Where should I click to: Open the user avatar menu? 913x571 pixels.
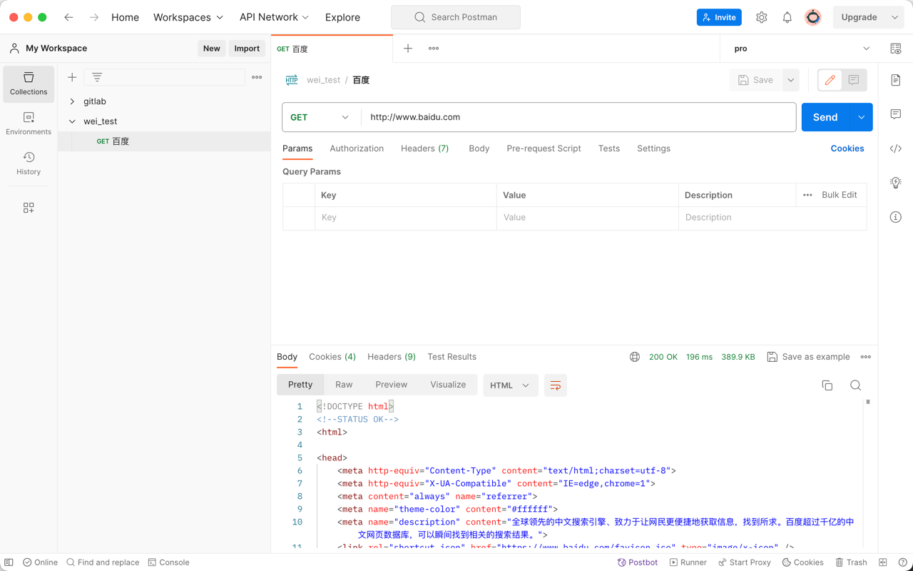coord(813,17)
